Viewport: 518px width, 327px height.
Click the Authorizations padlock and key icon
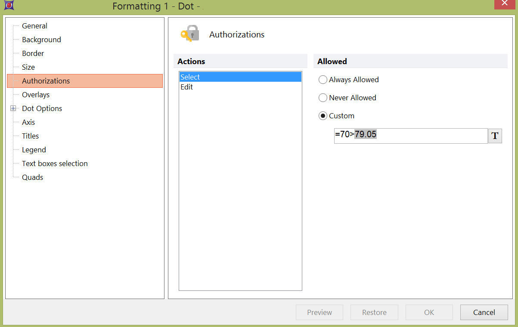coord(190,34)
